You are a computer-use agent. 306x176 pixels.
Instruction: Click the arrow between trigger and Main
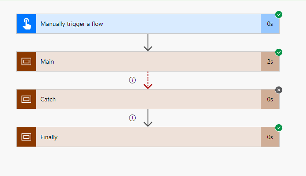[148, 43]
